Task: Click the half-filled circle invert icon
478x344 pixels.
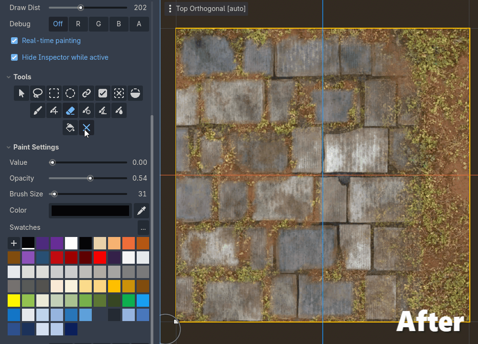Action: pos(135,93)
